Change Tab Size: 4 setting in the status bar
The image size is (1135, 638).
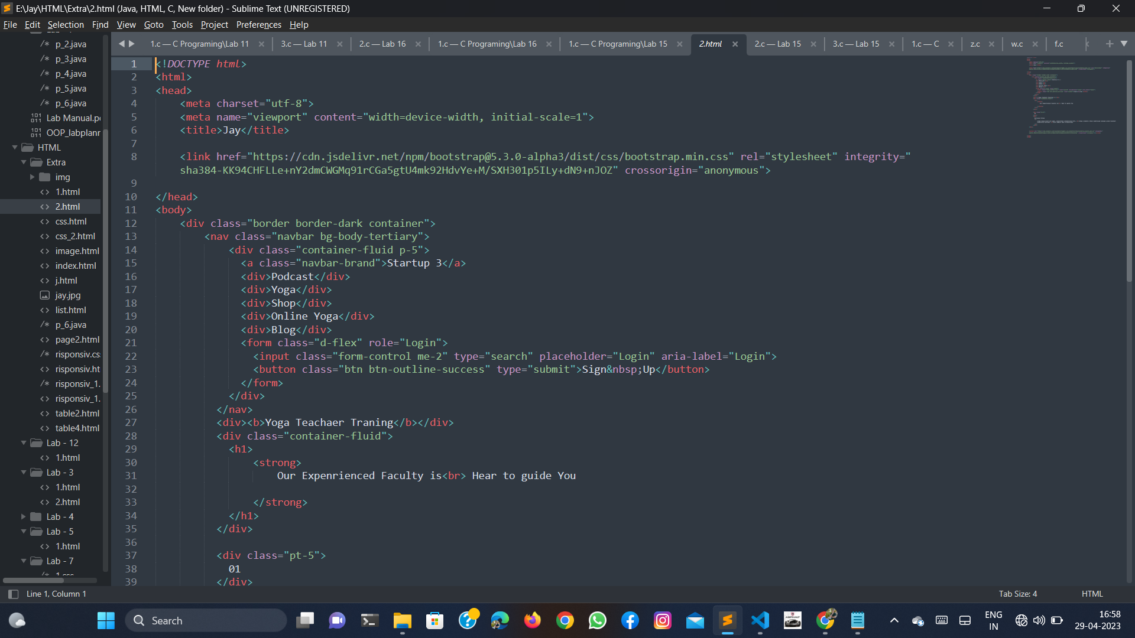click(1017, 594)
